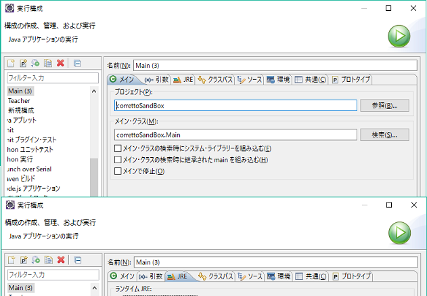Click Collapse All icon in lower window
This screenshot has height=296, width=427.
(78, 260)
